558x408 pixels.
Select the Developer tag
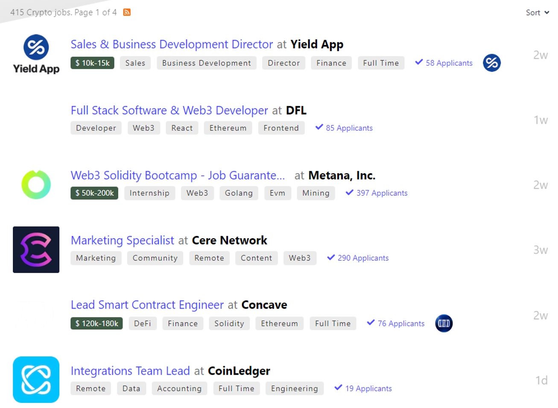[96, 128]
